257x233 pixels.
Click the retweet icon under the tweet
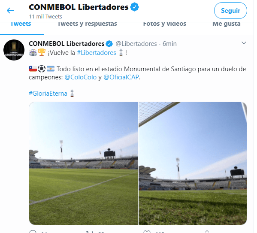point(89,232)
